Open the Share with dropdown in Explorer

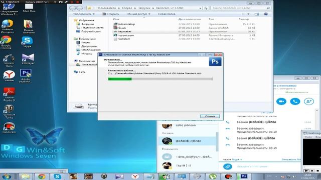[138, 14]
